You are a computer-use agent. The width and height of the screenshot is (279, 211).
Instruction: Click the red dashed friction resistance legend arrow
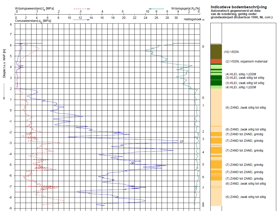[x=82, y=9]
